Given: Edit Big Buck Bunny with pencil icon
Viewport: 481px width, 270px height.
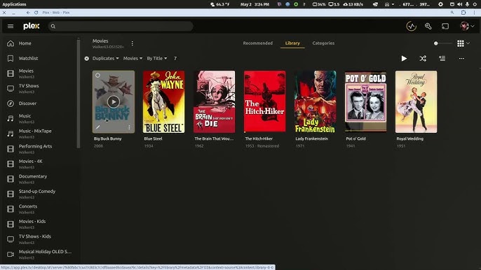Looking at the screenshot, I should [98, 127].
